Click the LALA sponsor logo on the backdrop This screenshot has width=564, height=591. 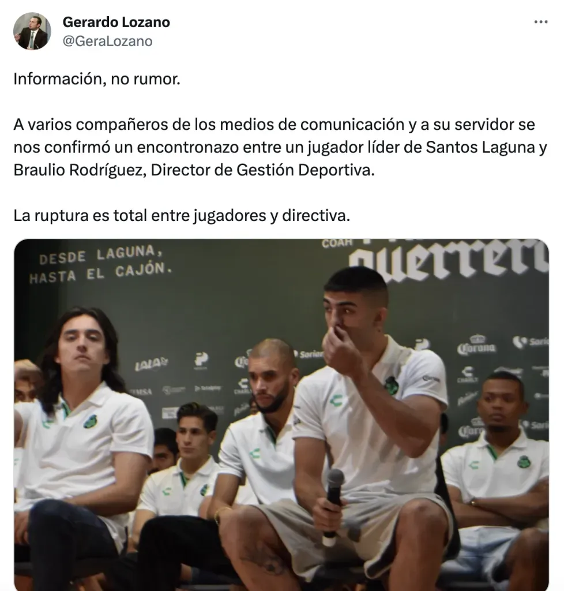coord(151,364)
